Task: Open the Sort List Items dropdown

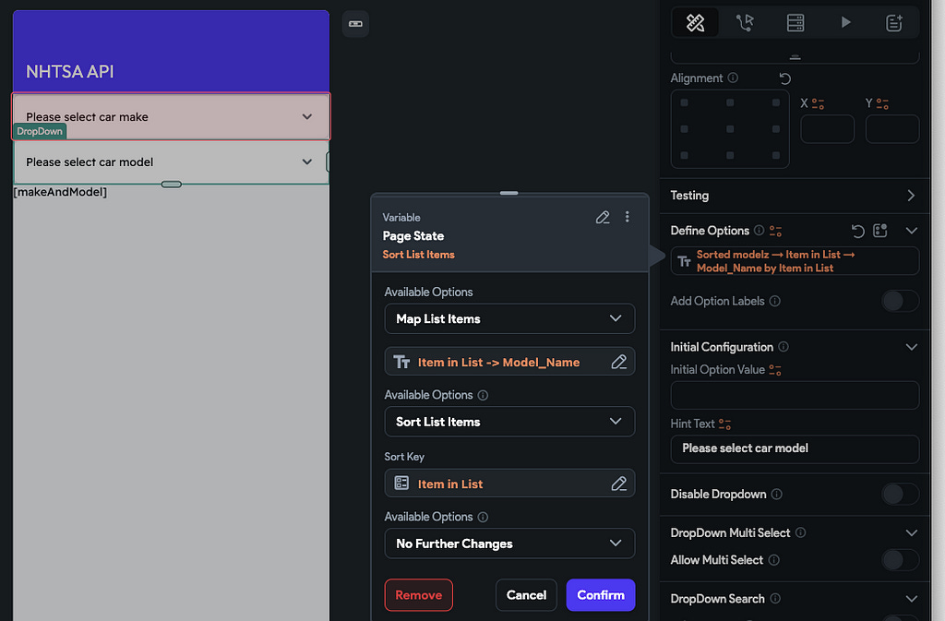Action: point(509,422)
